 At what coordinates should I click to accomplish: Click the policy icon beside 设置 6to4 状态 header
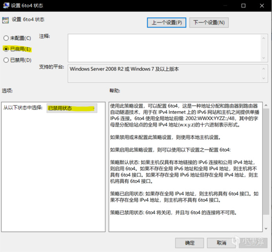(x=6, y=20)
